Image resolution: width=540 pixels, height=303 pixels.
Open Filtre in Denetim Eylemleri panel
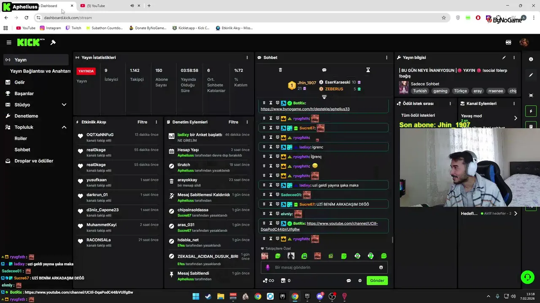click(x=233, y=122)
